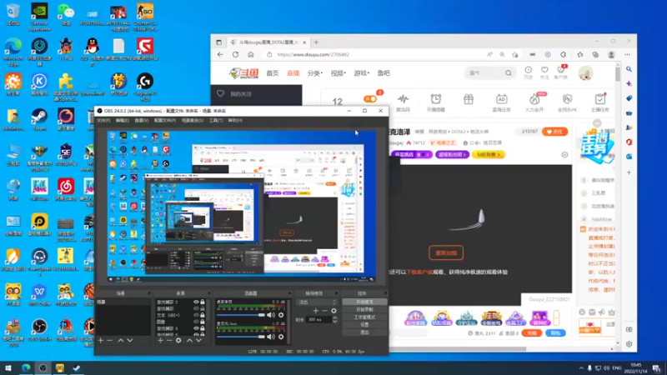The image size is (667, 375).
Task: Open the View menu in OBS
Action: point(141,120)
